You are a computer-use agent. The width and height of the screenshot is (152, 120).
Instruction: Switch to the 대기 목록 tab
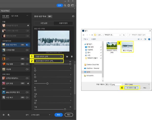coord(15,16)
